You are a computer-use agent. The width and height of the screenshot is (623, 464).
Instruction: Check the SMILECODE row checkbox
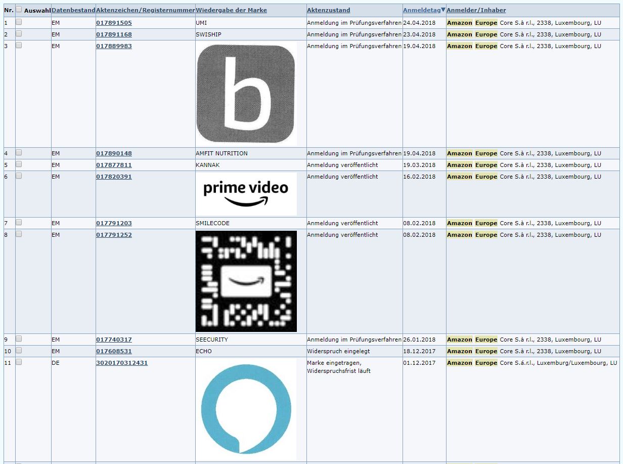pyautogui.click(x=19, y=222)
